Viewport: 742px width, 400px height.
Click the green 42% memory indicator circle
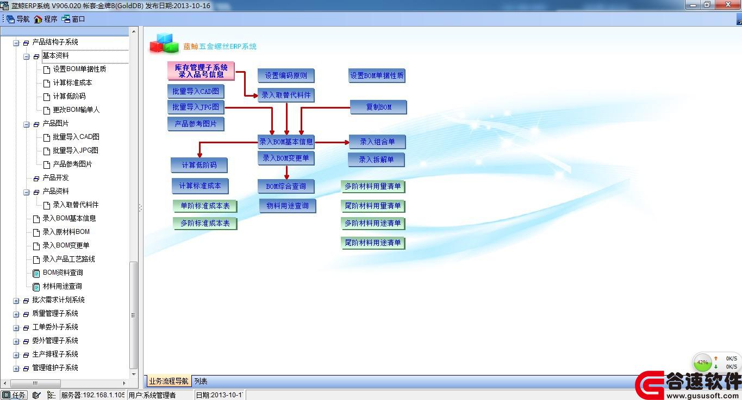point(702,362)
